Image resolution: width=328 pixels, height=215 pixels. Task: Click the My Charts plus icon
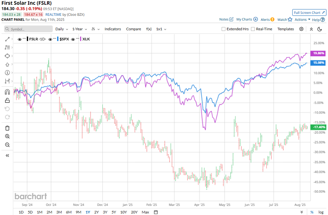256,19
